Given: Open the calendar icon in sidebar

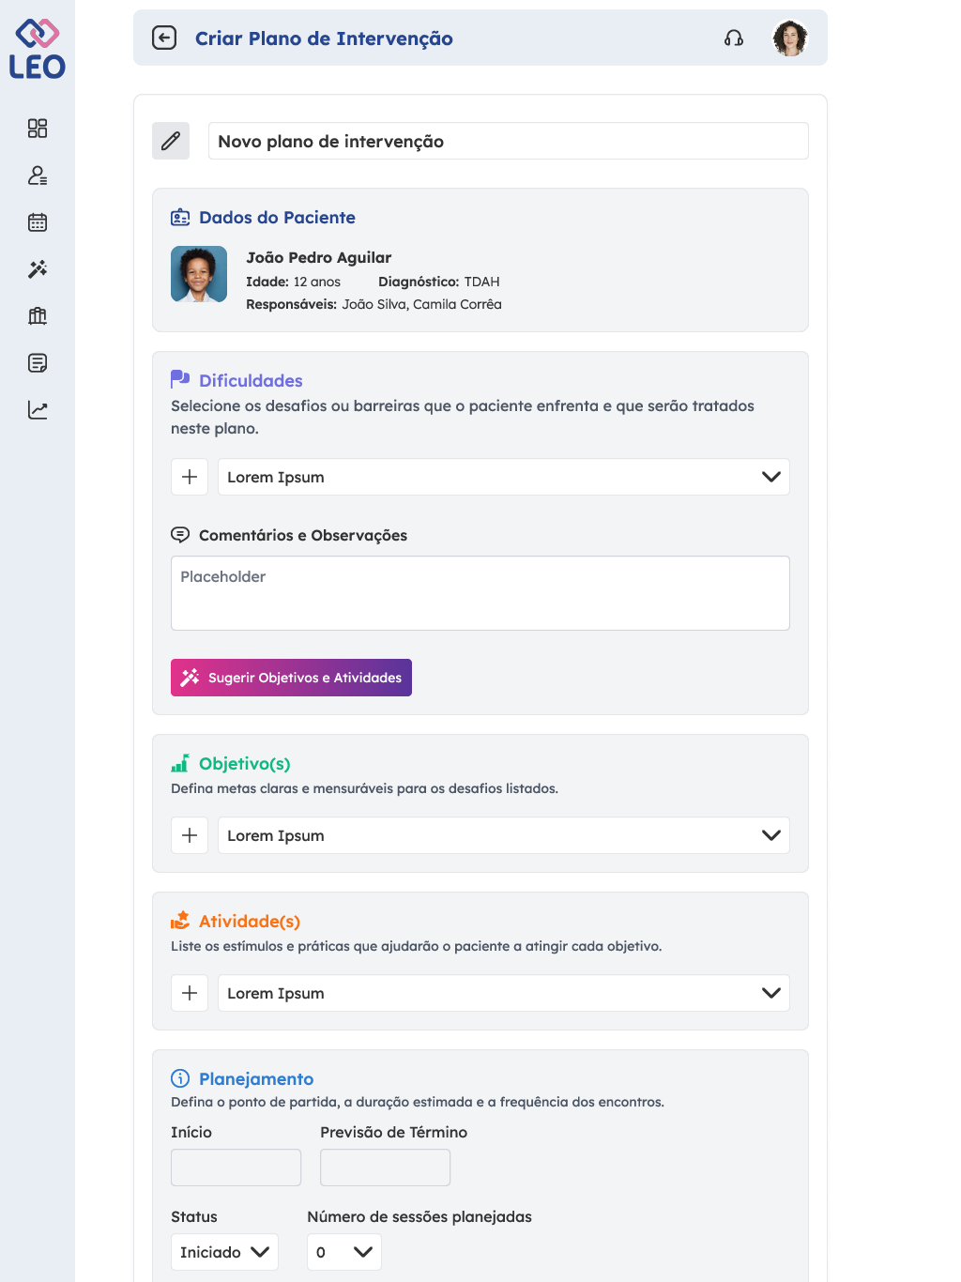Looking at the screenshot, I should [x=38, y=222].
